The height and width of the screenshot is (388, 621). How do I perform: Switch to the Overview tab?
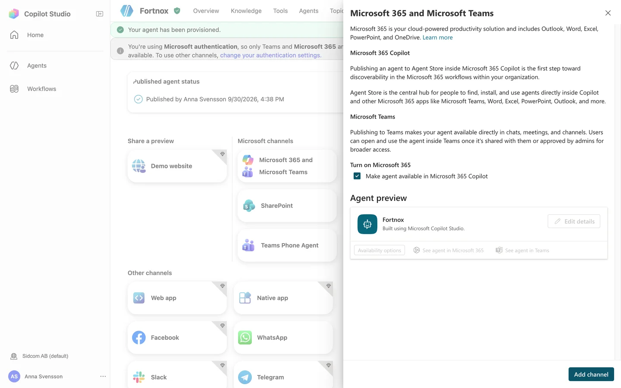click(x=206, y=11)
